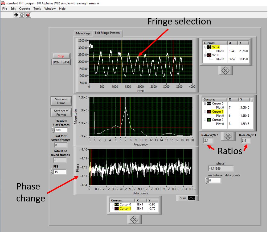Click cursor mover diamond below phase cursor legend

(x=134, y=219)
